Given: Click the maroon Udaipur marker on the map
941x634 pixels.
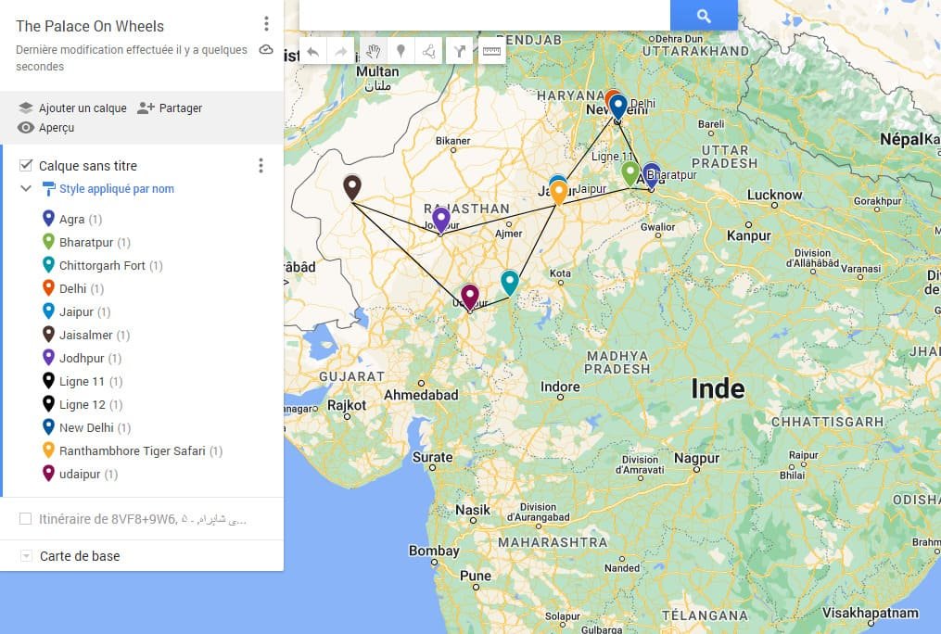Looking at the screenshot, I should (470, 298).
